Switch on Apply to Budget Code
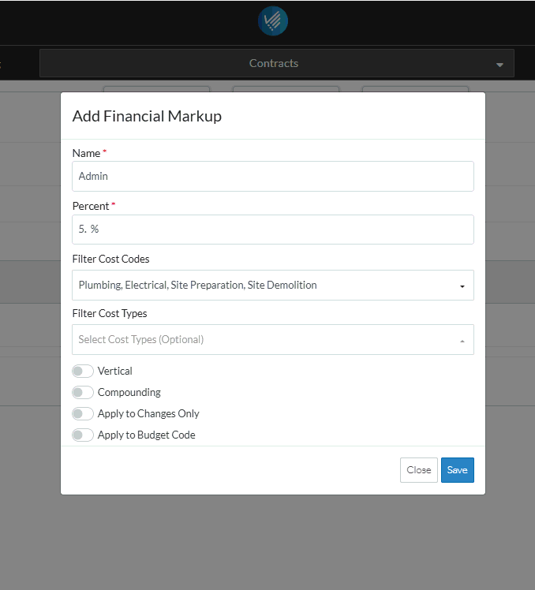535x590 pixels. click(x=83, y=435)
